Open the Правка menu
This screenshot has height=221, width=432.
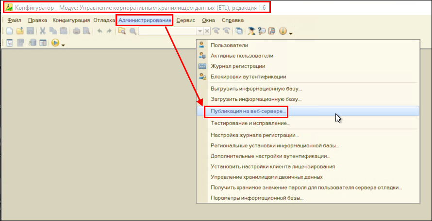(x=38, y=20)
